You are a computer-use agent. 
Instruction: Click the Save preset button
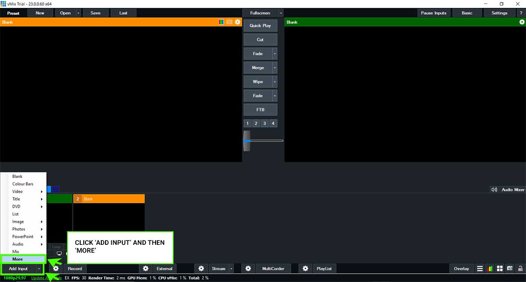95,13
